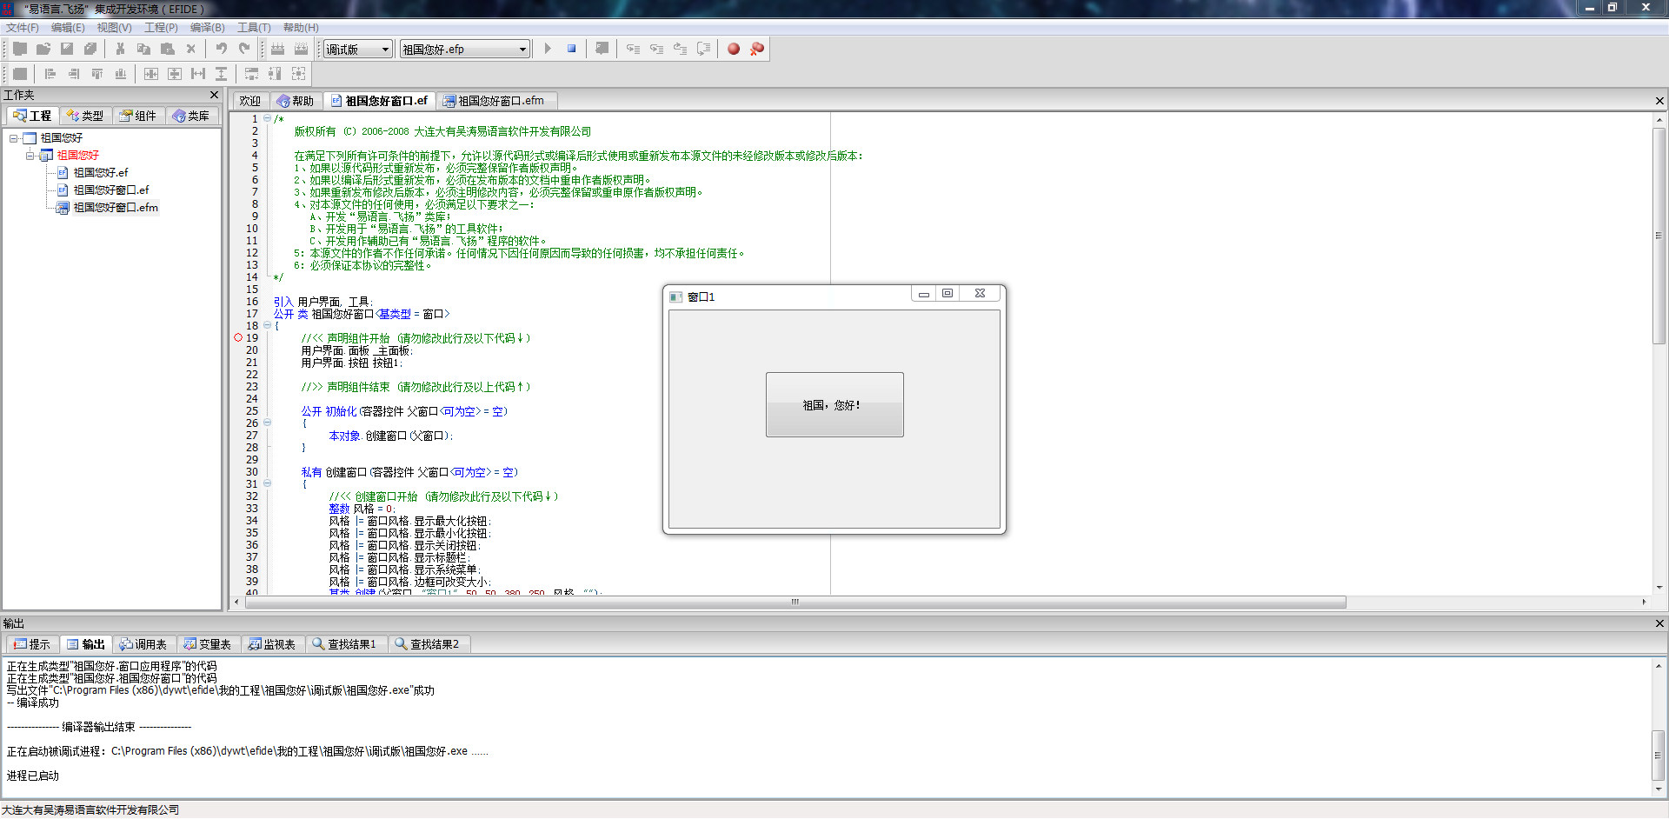Stop debugging with the blue square
The image size is (1669, 819).
571,49
